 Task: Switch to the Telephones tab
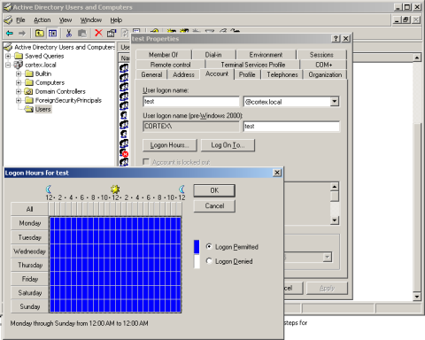pos(282,74)
